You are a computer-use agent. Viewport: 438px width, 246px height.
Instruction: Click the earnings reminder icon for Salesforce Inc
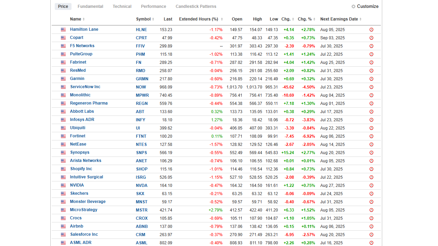(371, 234)
